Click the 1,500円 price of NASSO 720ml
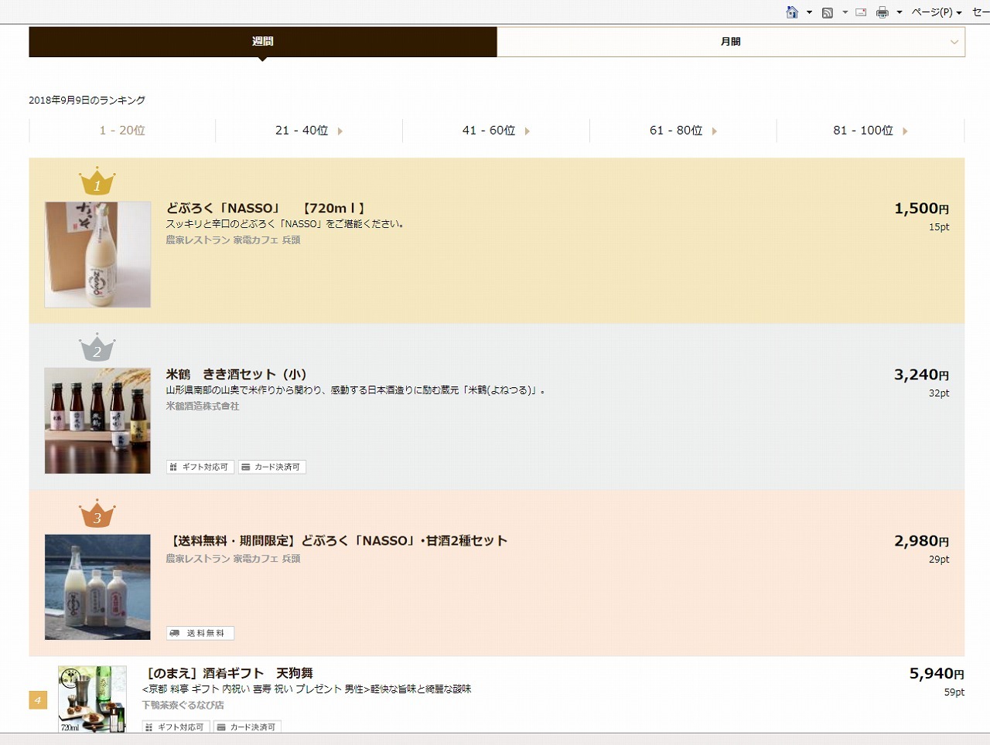The height and width of the screenshot is (745, 990). click(922, 209)
